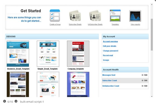Click the Company_template label
Image resolution: width=156 pixels, height=106 pixels.
click(x=75, y=69)
